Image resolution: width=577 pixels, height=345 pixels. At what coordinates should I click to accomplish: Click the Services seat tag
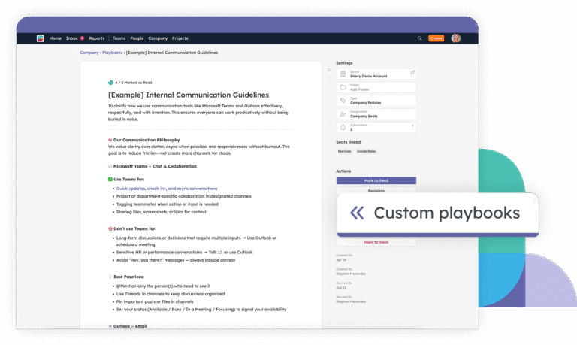coord(344,151)
